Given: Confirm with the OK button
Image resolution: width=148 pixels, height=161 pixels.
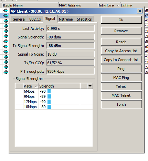Looking at the screenshot, I should [121, 20].
